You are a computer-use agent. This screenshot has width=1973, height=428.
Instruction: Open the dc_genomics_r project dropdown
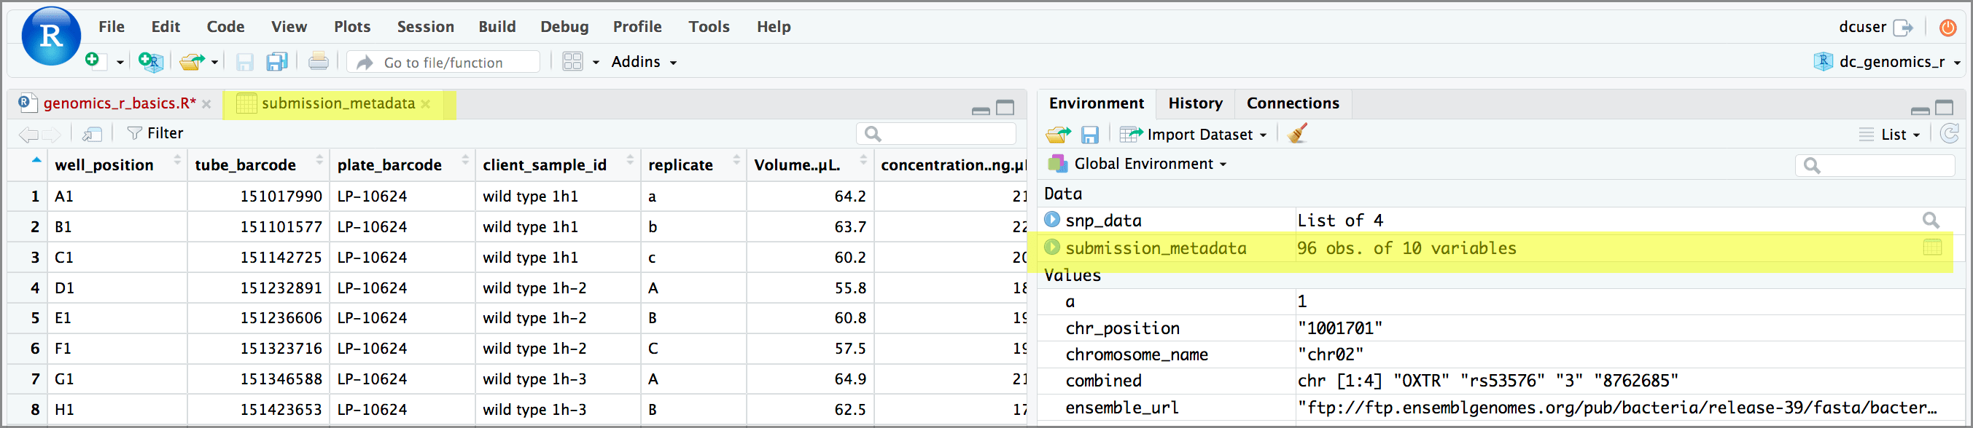(1887, 62)
